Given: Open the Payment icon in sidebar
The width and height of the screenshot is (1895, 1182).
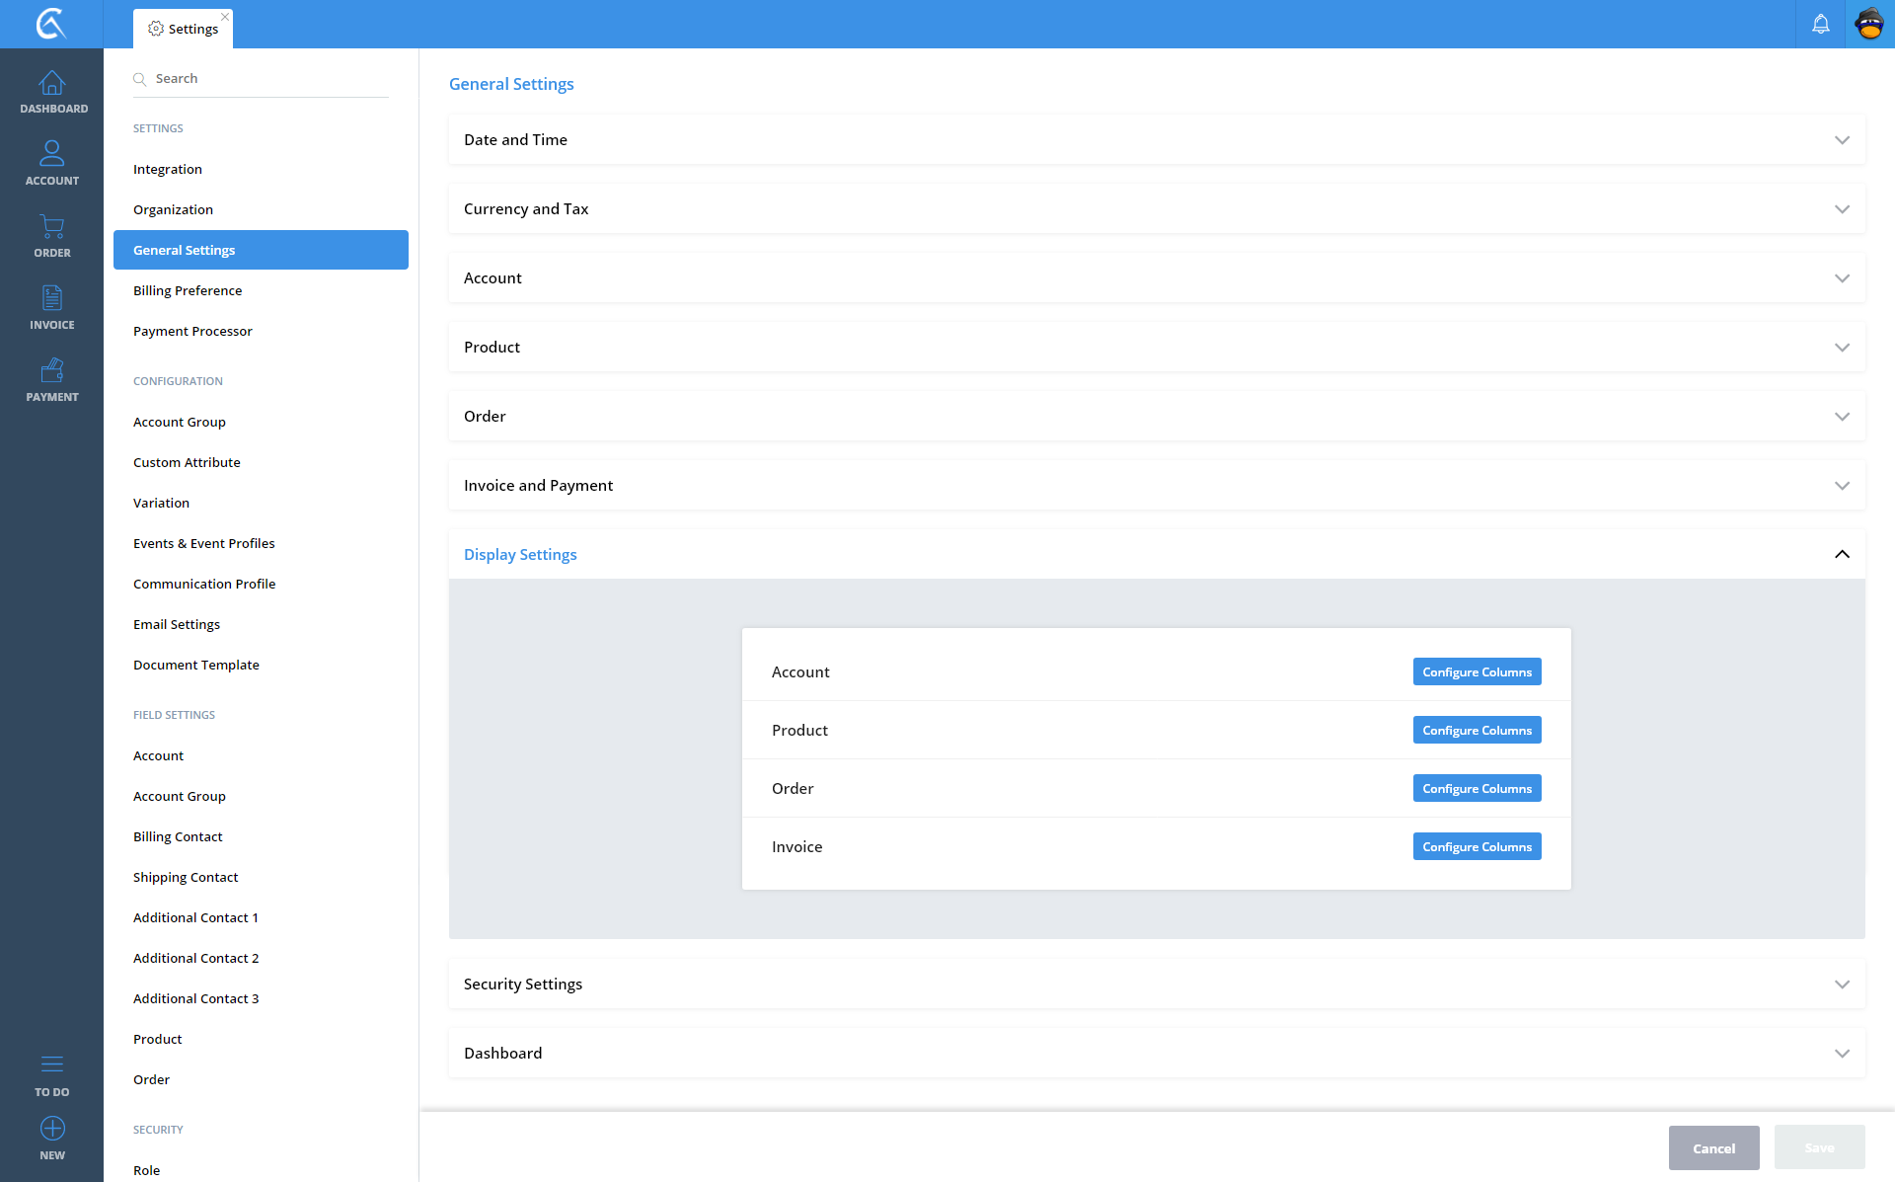Looking at the screenshot, I should (x=52, y=380).
